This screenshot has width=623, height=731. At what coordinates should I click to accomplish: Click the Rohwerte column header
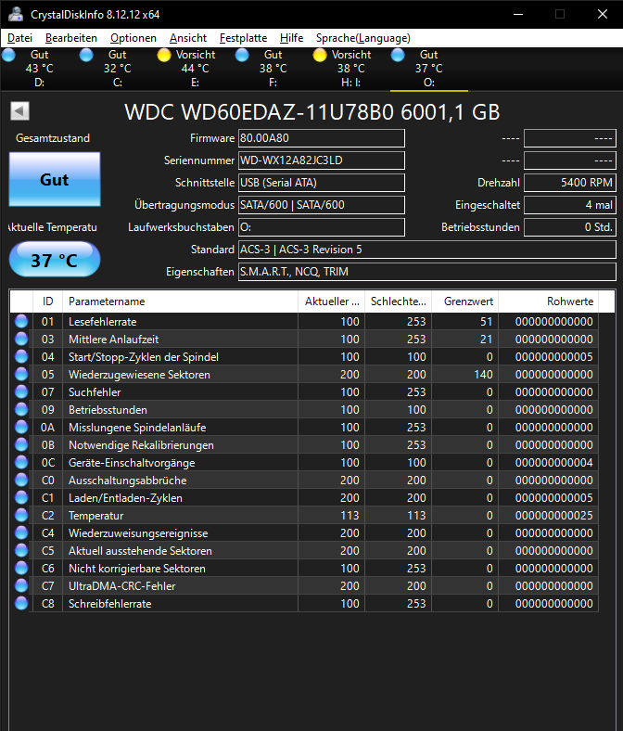[549, 301]
